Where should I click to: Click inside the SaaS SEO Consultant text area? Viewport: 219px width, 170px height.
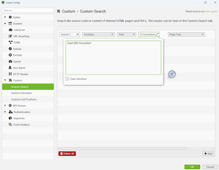point(113,58)
